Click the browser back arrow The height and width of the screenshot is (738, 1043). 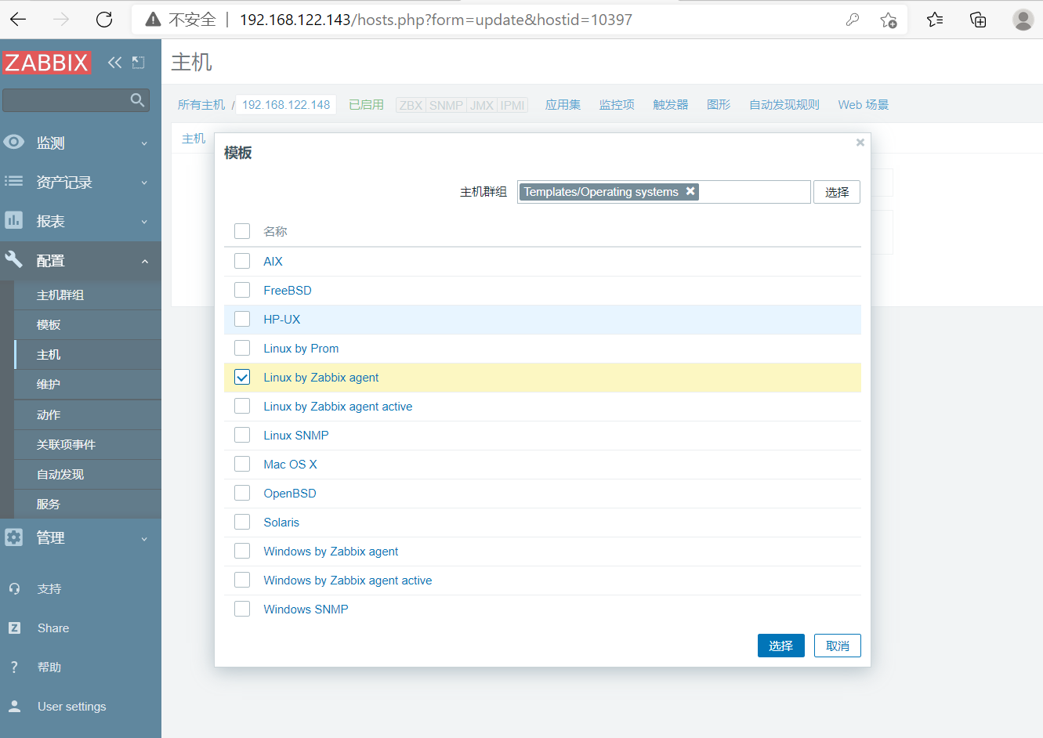pyautogui.click(x=18, y=20)
